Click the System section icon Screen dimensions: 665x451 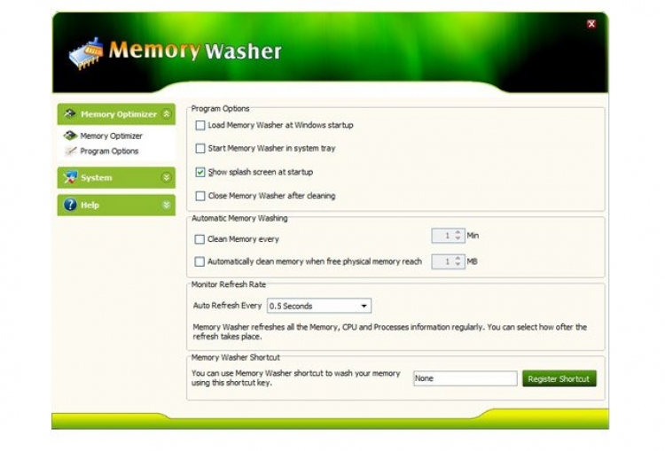click(x=70, y=177)
